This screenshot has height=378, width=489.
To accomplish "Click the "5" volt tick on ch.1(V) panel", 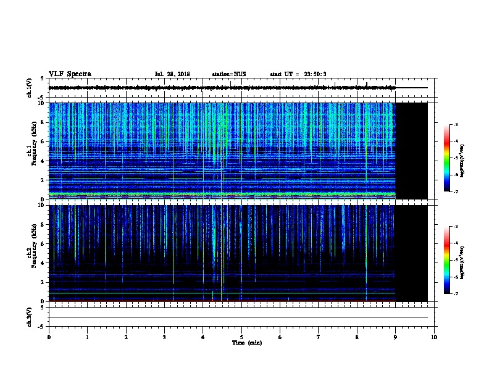I will (43, 78).
